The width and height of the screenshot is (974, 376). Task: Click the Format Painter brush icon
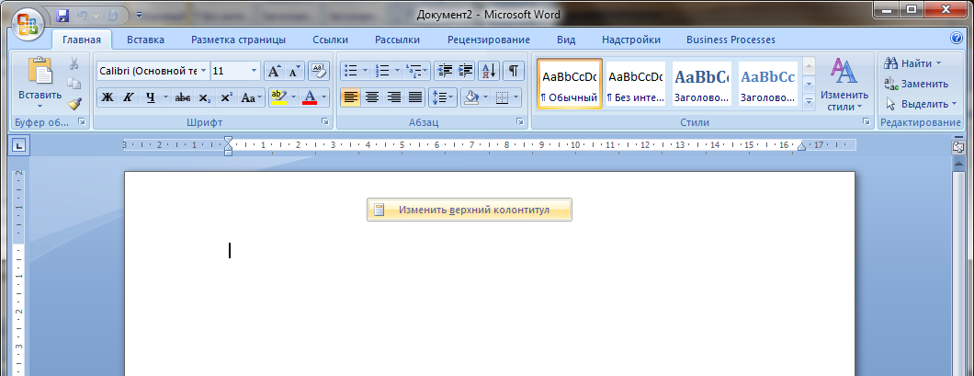click(74, 104)
